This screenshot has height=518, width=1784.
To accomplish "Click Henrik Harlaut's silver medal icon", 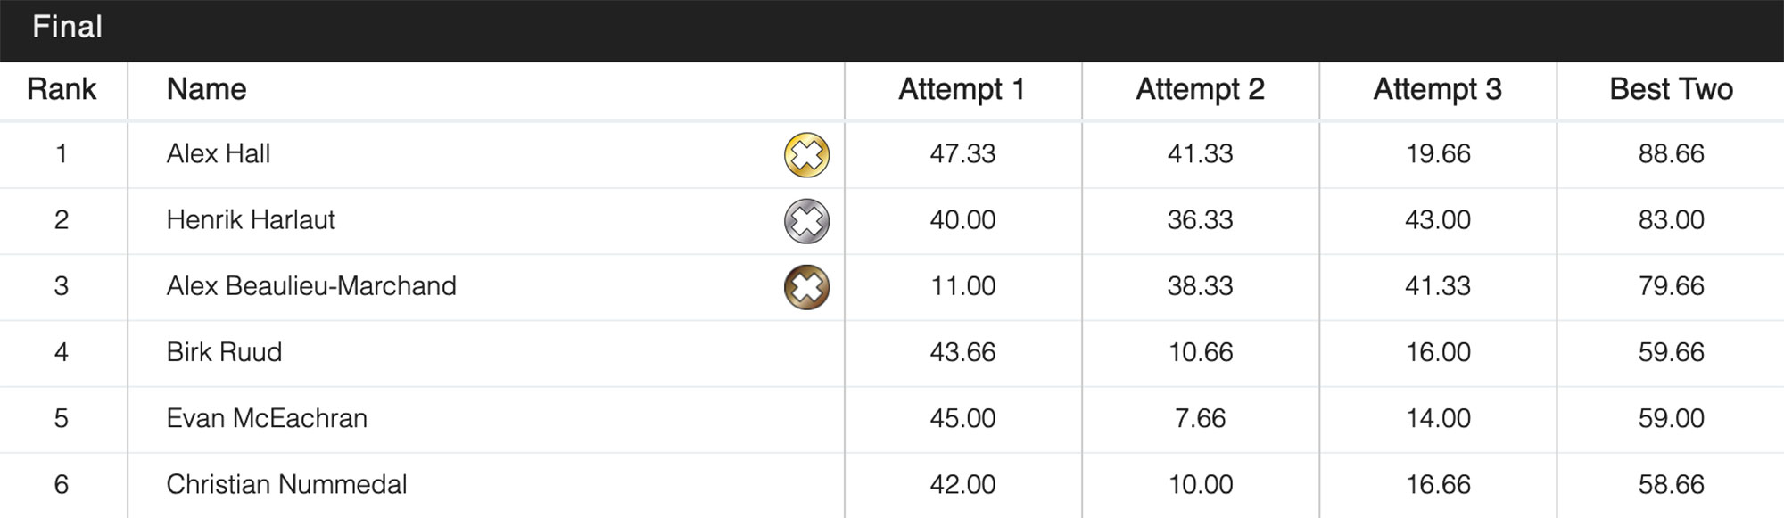I will [806, 221].
